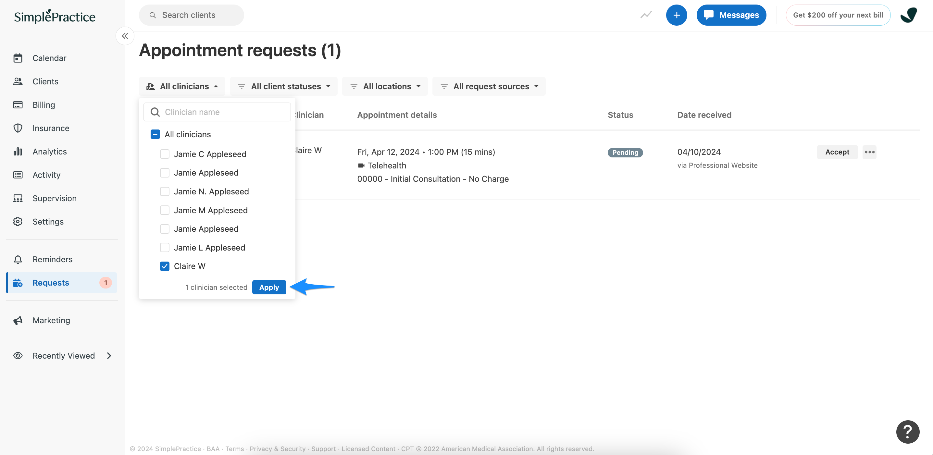Uncheck the Claire W checkbox
This screenshot has width=933, height=455.
(x=165, y=266)
